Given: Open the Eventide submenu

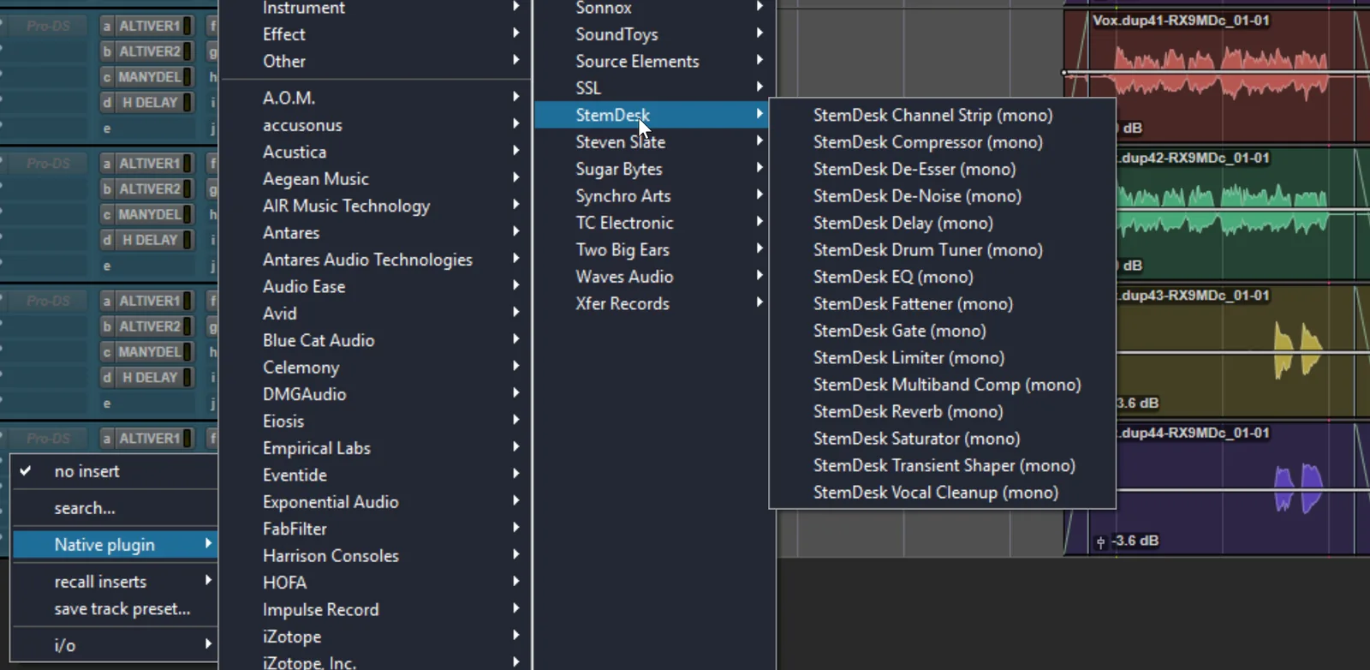Looking at the screenshot, I should 375,476.
